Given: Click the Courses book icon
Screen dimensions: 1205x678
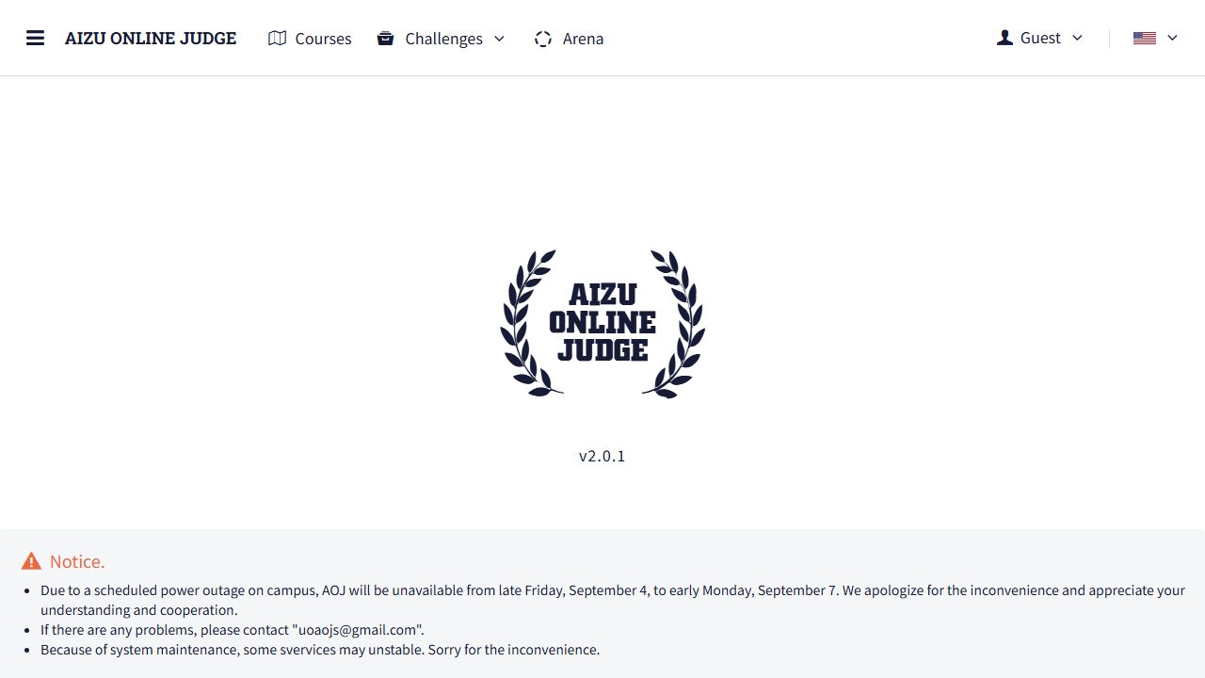Looking at the screenshot, I should click(x=277, y=38).
